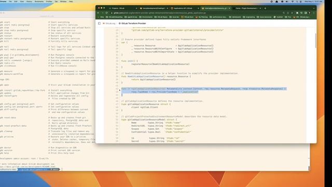
Task: Click the terminal window vertical scrollbar
Action: 309,168
